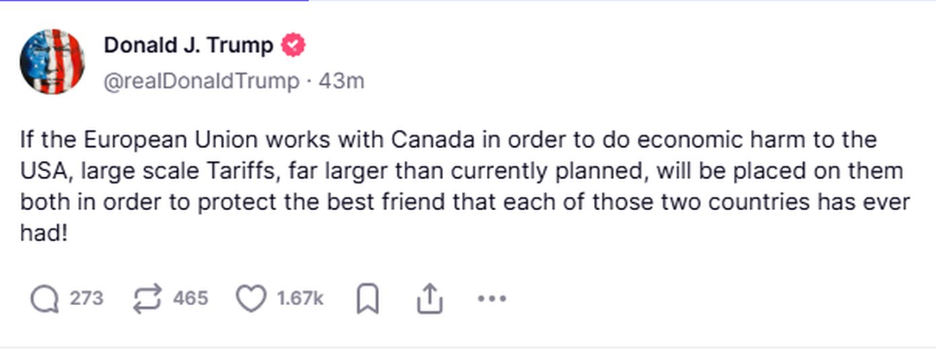Open Donald J. Trump's profile picture
936x351 pixels.
click(53, 61)
